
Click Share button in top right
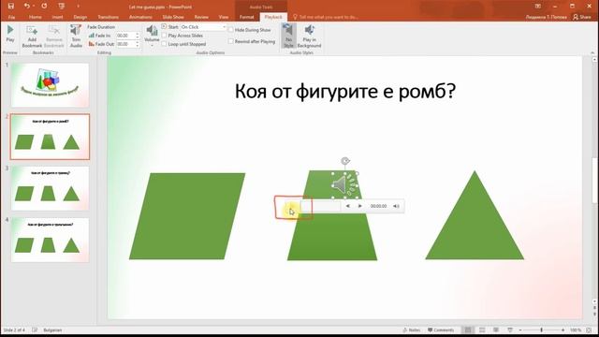click(x=582, y=17)
